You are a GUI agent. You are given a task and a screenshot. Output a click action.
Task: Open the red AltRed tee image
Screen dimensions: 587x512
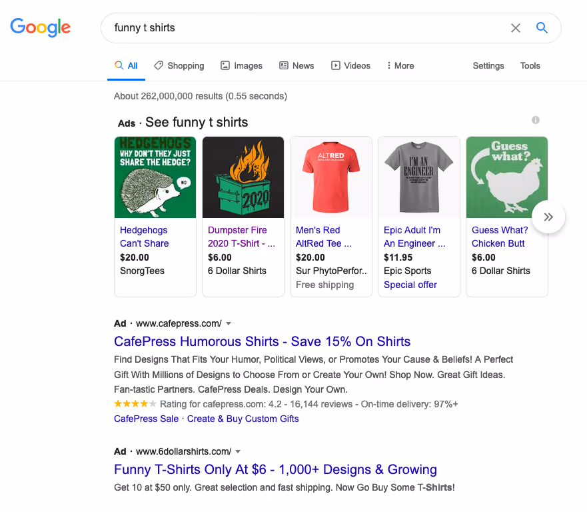point(331,177)
